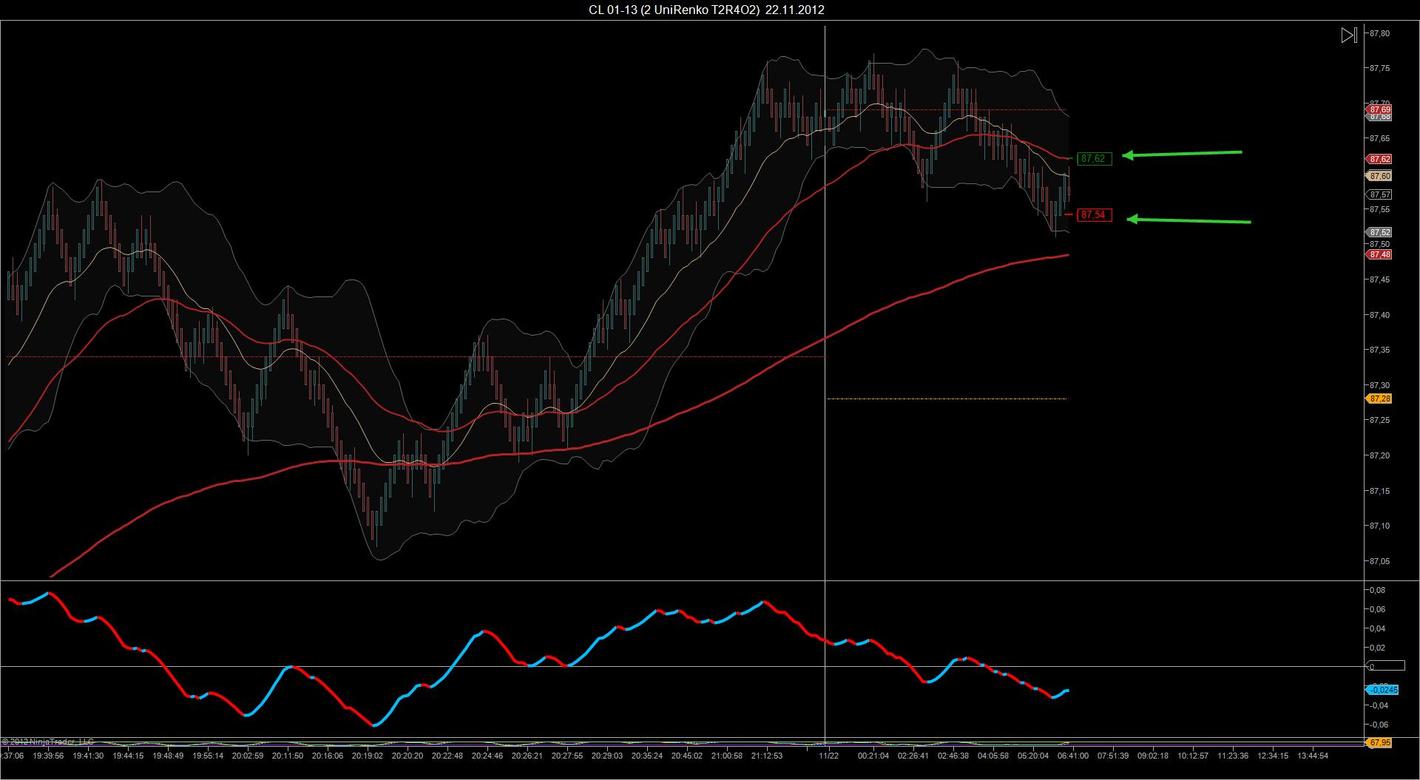Click the 20:02:59 time axis label
Image resolution: width=1420 pixels, height=780 pixels.
click(x=248, y=756)
